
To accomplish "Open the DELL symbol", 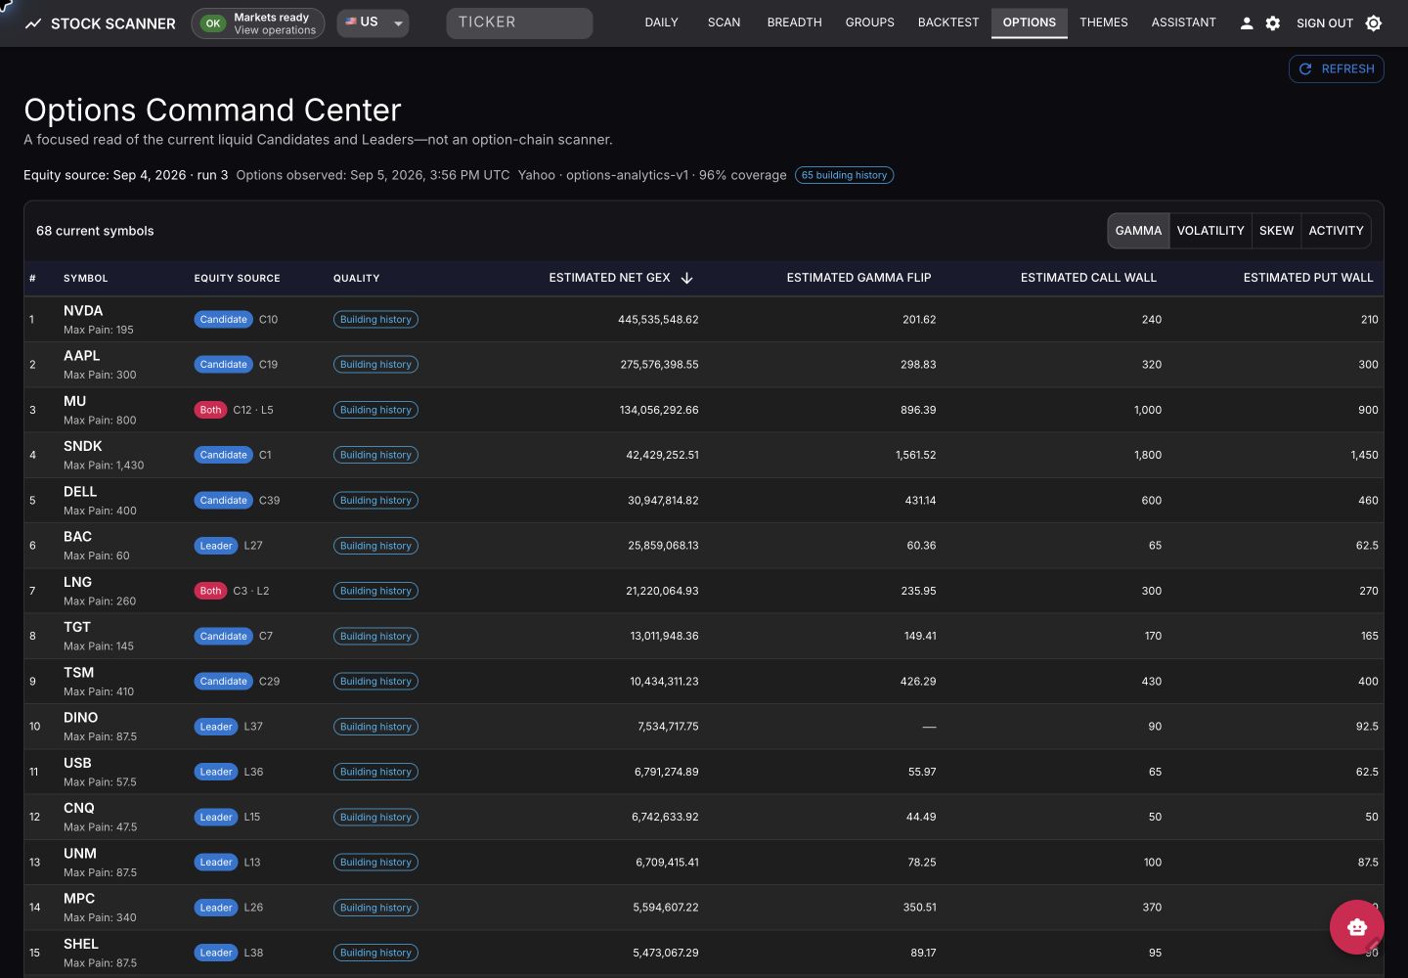I will pyautogui.click(x=80, y=492).
